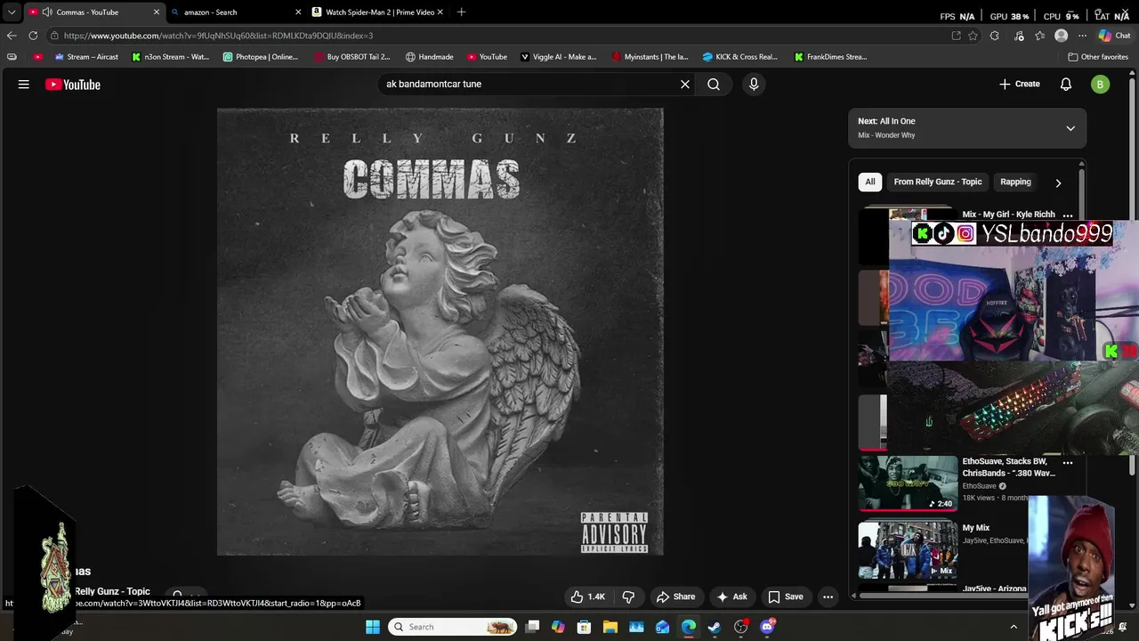Open Edge extensions puzzle icon

pos(995,36)
